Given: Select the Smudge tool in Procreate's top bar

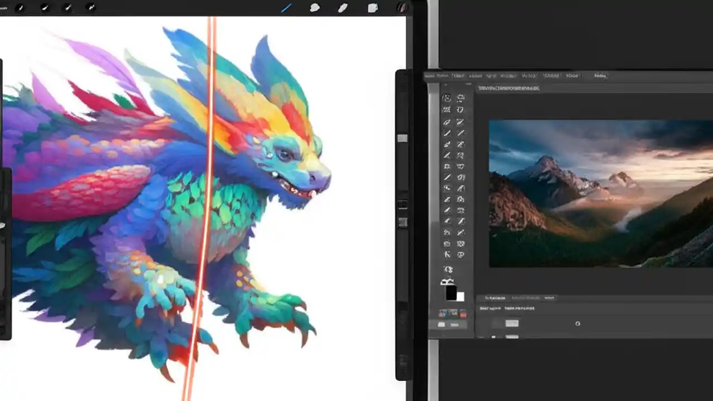Looking at the screenshot, I should click(315, 8).
